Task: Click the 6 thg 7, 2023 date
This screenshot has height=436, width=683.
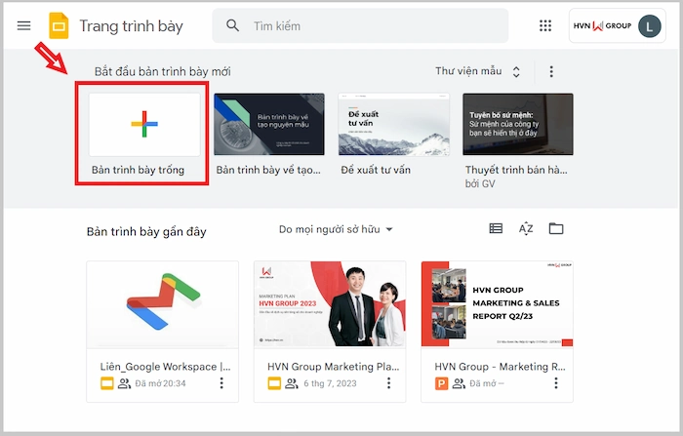Action: click(330, 383)
